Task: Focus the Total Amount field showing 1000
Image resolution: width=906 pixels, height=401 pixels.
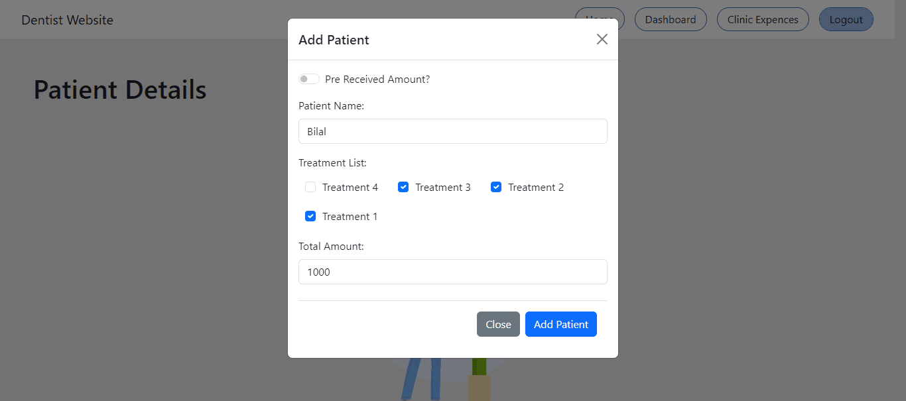Action: (453, 272)
